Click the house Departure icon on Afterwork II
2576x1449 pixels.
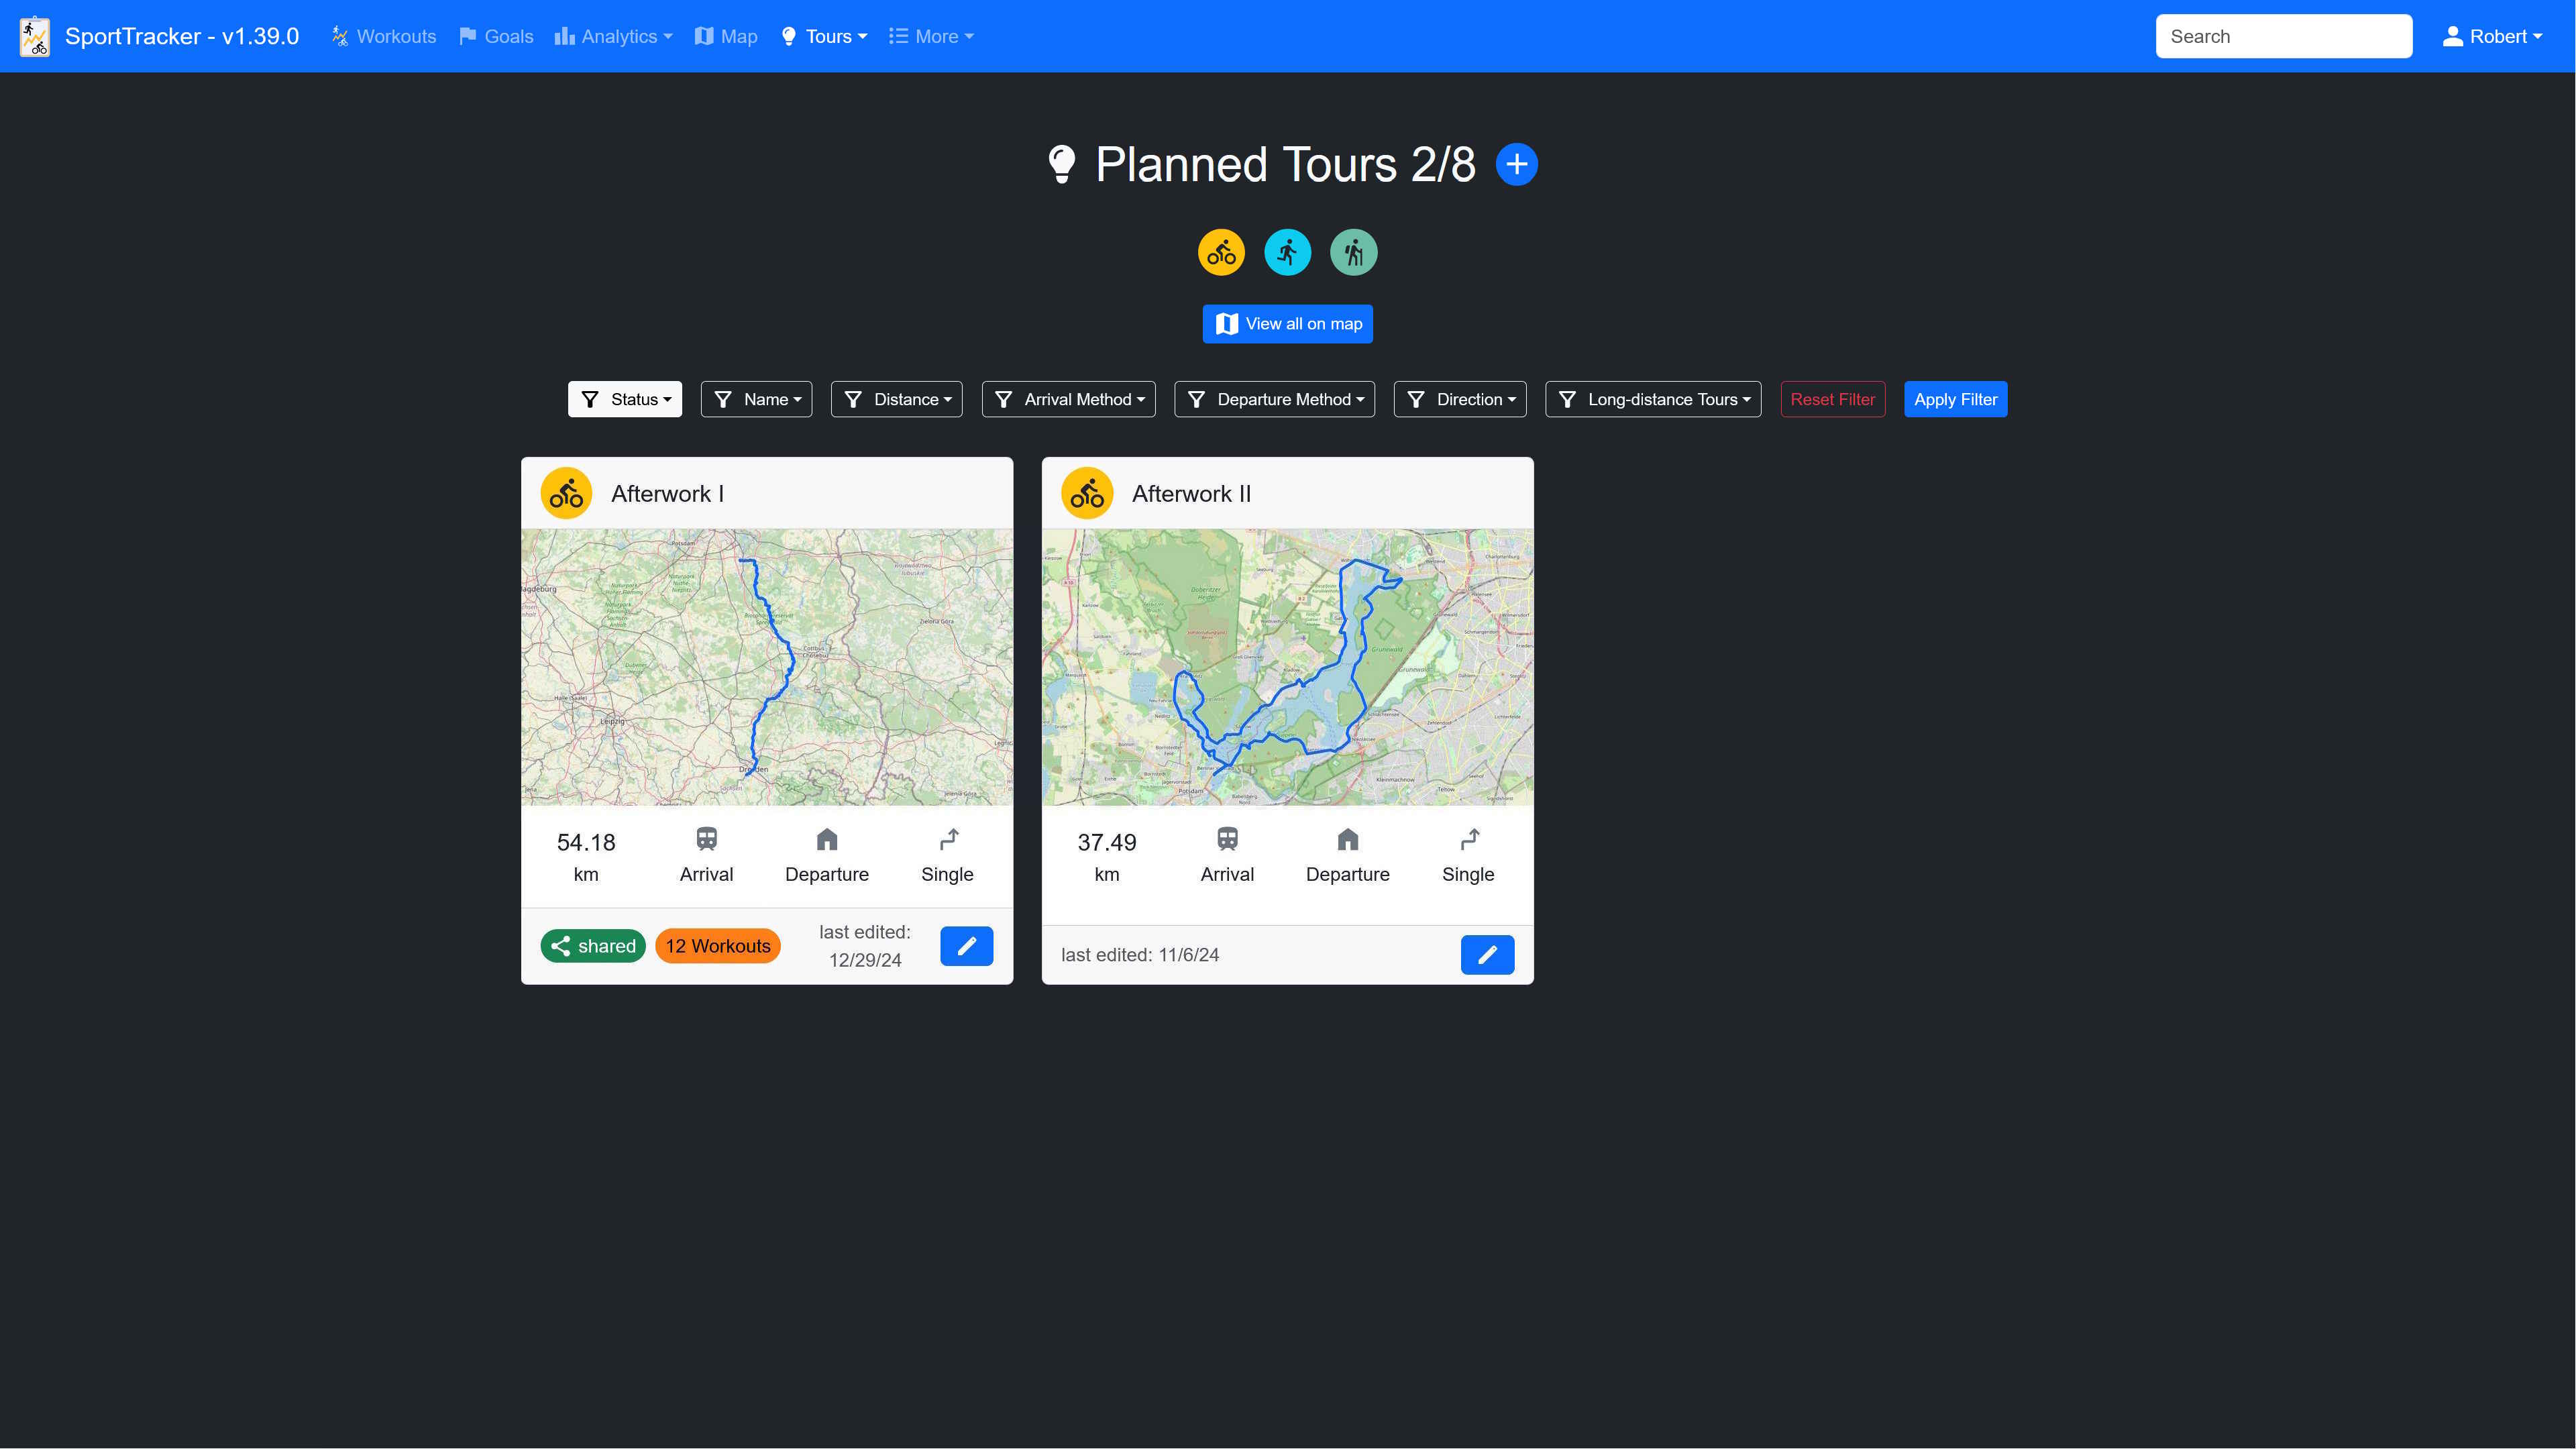coord(1347,839)
